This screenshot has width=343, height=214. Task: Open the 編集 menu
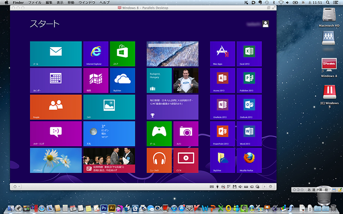(49, 3)
